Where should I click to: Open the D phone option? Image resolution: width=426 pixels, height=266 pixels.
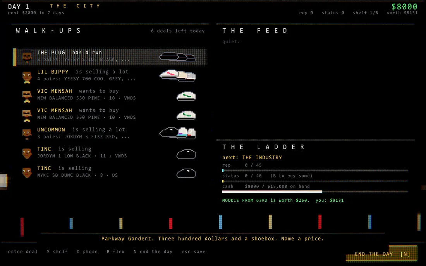87,252
